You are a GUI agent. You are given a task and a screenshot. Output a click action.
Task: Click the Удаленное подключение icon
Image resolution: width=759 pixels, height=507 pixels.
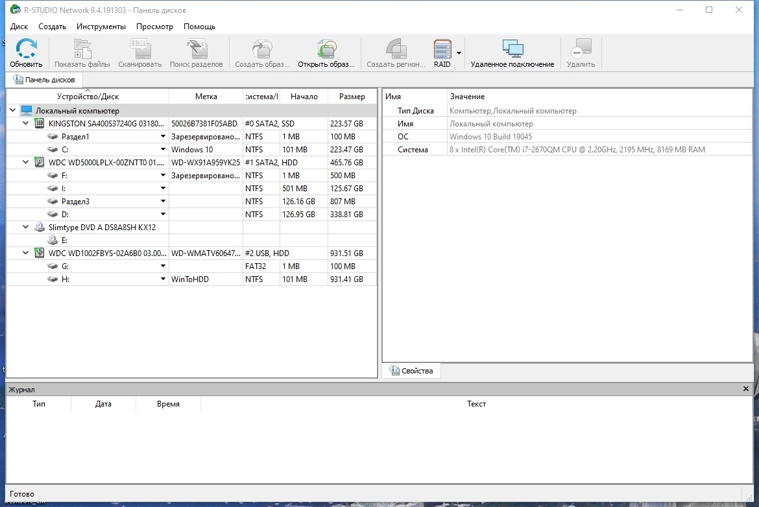(x=512, y=49)
